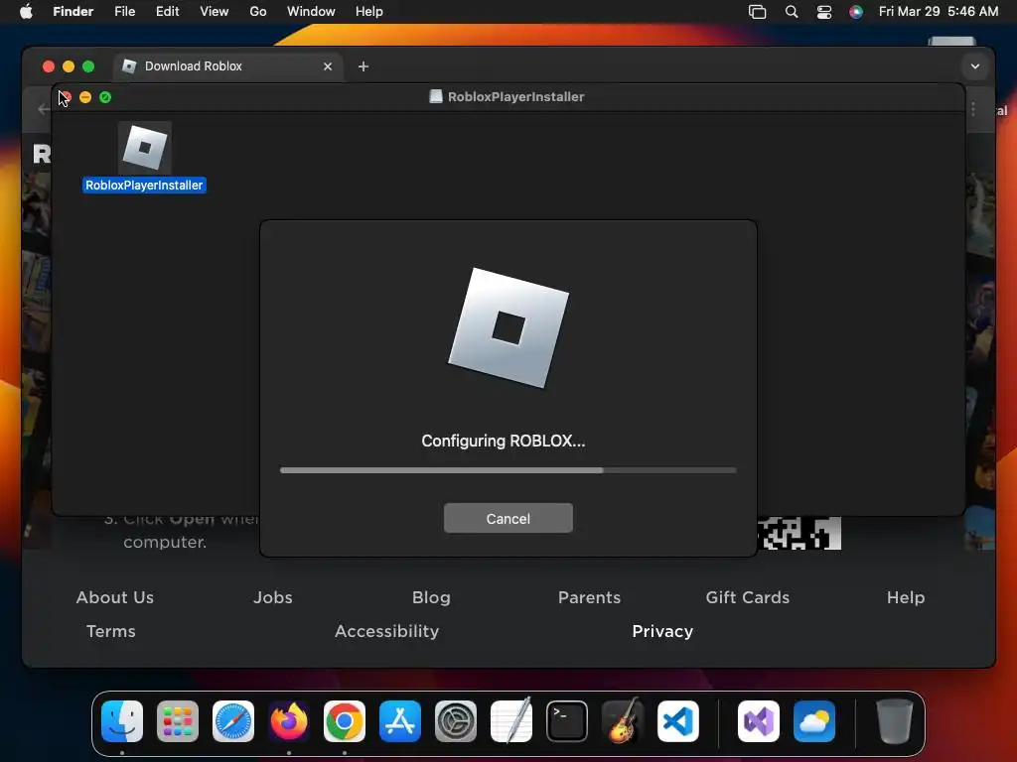
Task: Click the RobloxPlayerInstaller file name label
Action: point(145,186)
